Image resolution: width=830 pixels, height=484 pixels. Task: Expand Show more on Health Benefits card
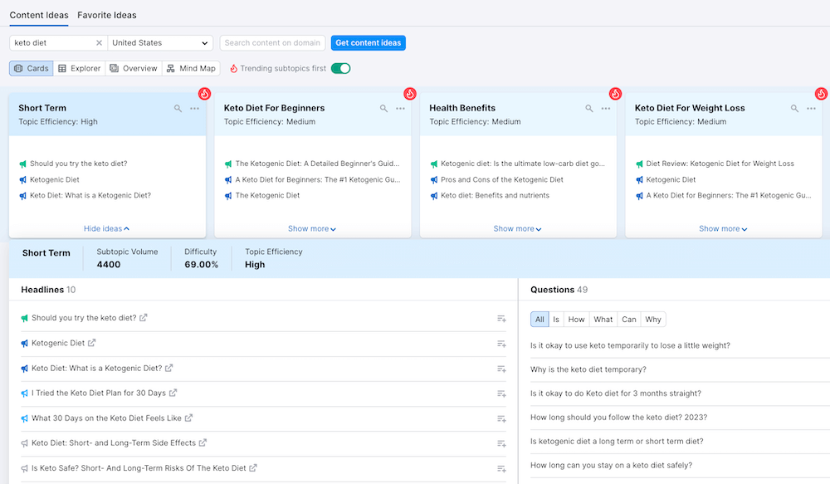click(x=518, y=229)
